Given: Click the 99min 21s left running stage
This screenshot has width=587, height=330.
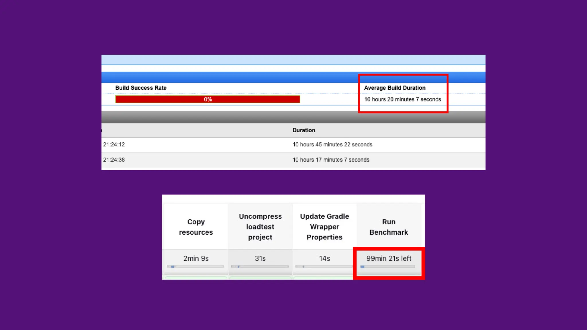Looking at the screenshot, I should pos(389,258).
